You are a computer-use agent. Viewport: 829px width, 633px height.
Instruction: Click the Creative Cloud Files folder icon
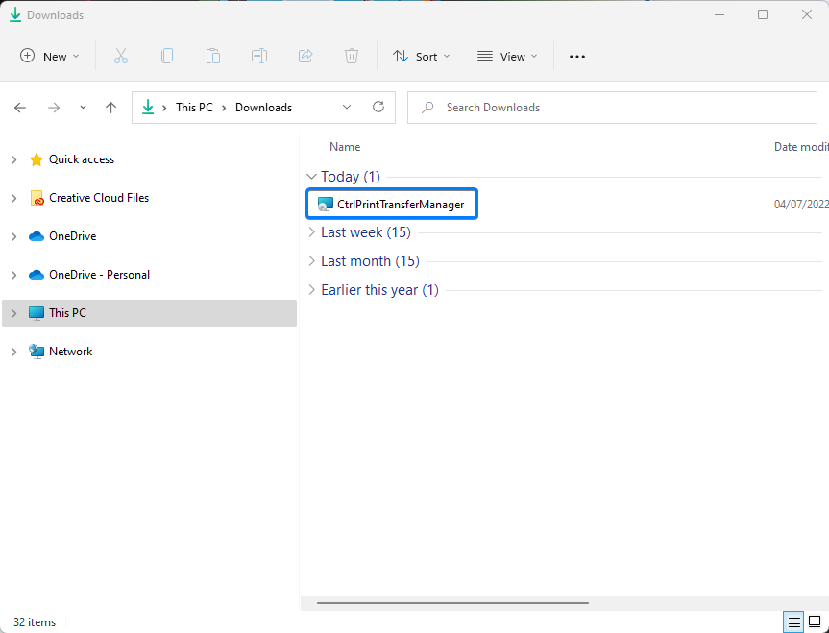[x=37, y=198]
